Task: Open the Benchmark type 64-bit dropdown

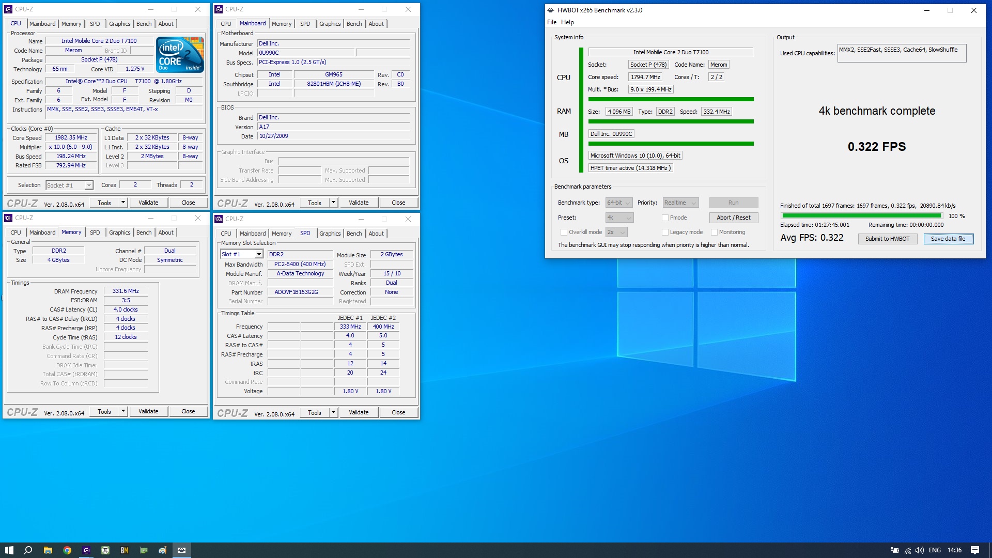Action: [619, 203]
